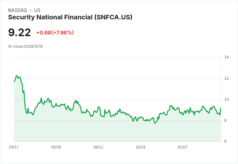Click the final upward spike at chart's right end
This screenshot has height=164, width=238.
[221, 108]
